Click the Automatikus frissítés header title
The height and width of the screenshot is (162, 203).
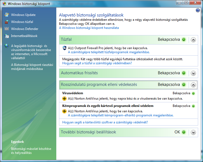79,73
